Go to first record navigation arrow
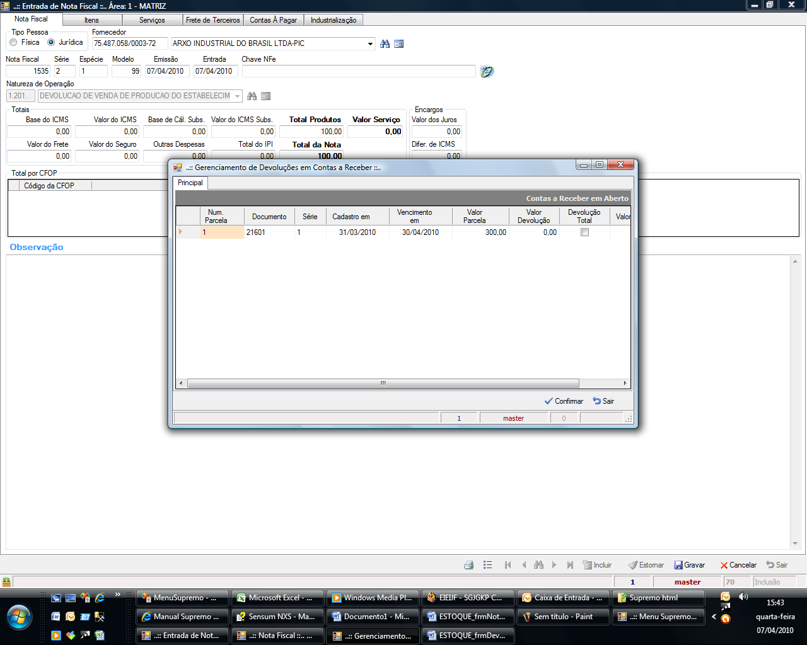This screenshot has width=807, height=645. coord(508,565)
